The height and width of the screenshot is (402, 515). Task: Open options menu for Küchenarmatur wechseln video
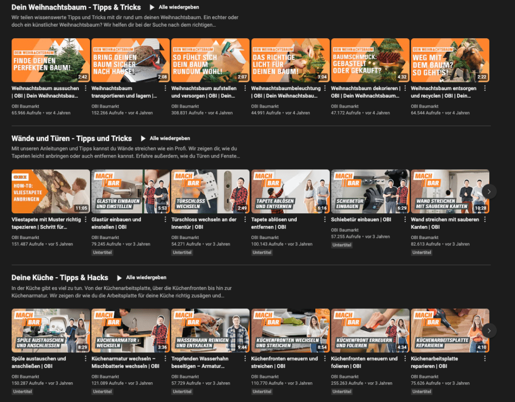click(x=165, y=358)
